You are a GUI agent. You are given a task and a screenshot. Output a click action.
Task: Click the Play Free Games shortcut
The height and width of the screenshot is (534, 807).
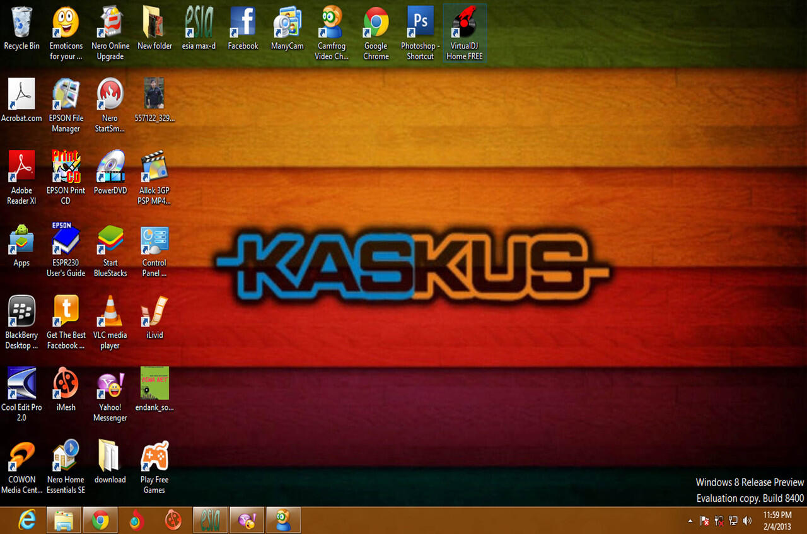click(x=154, y=467)
